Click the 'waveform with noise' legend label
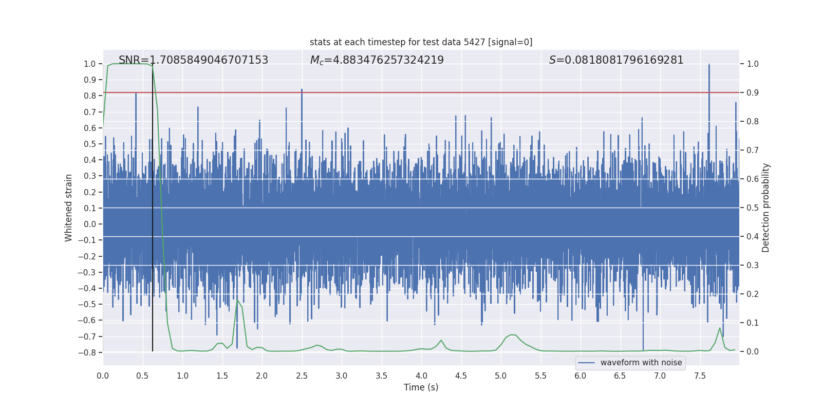 pyautogui.click(x=641, y=363)
